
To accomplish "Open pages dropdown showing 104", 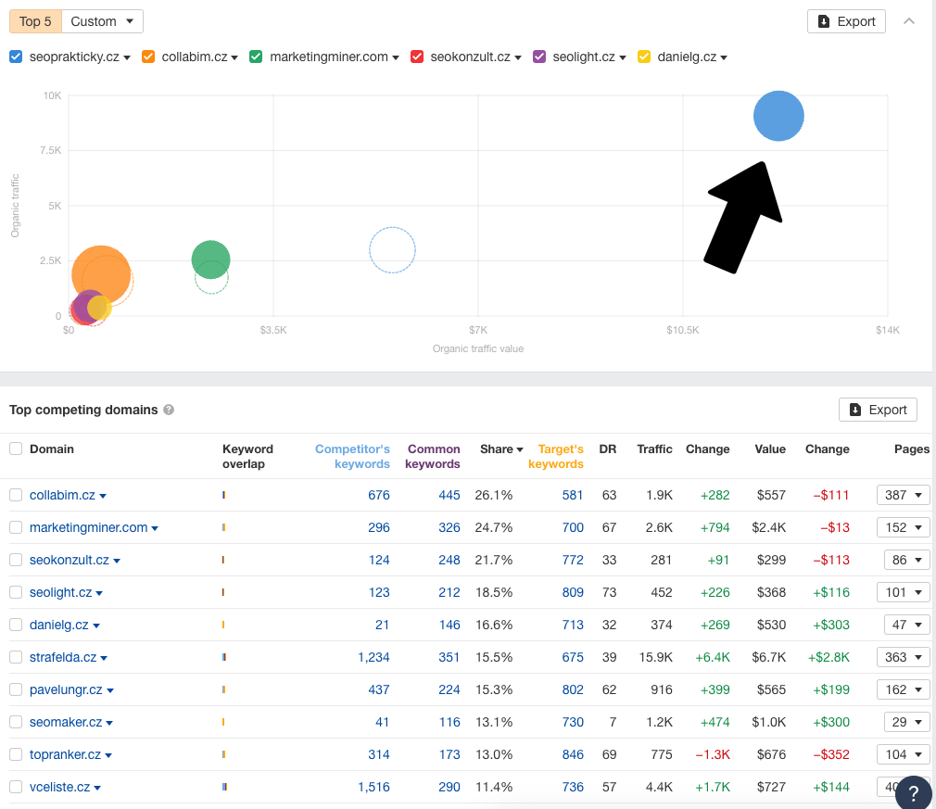I will pyautogui.click(x=904, y=754).
